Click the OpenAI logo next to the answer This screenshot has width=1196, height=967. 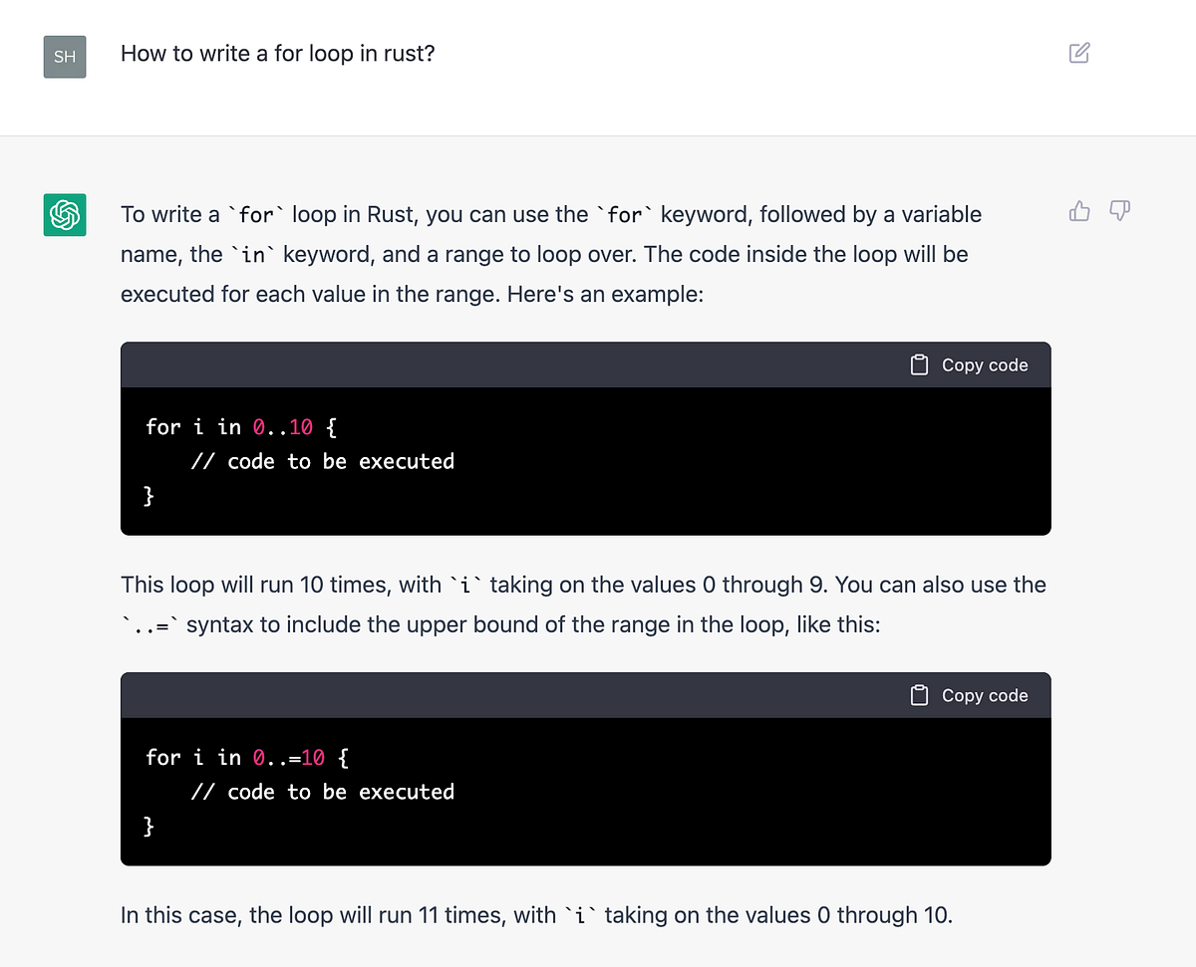tap(64, 214)
